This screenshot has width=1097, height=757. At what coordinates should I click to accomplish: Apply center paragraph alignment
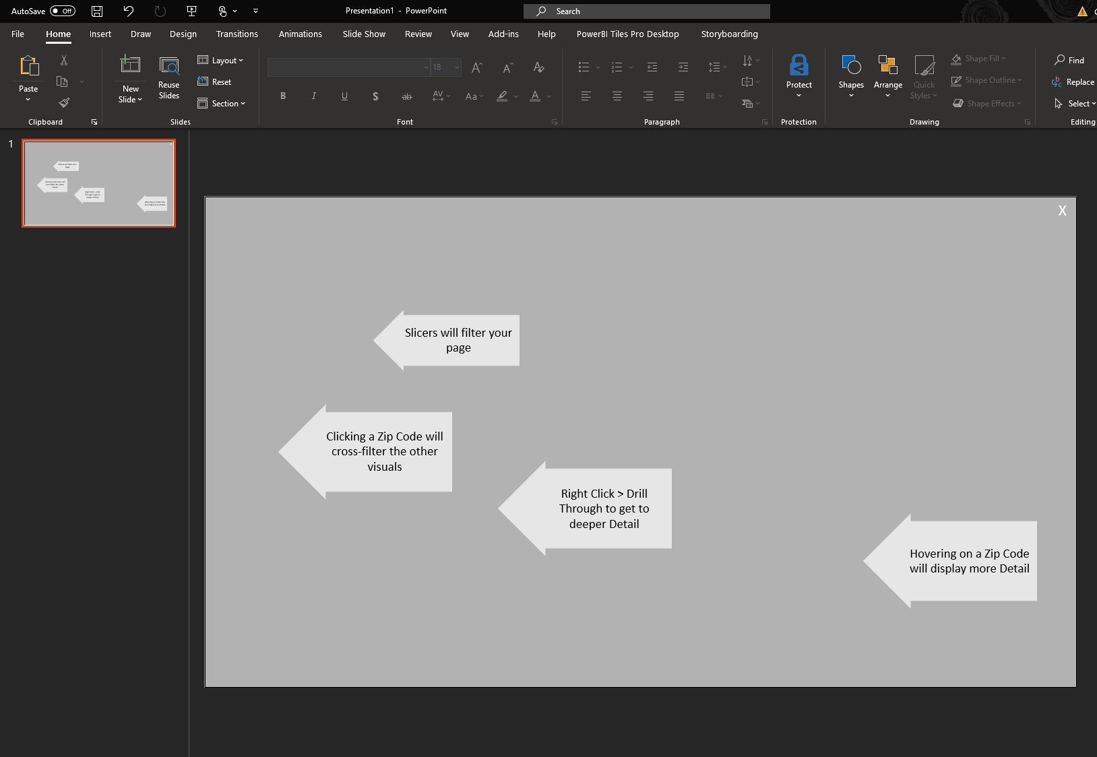(x=617, y=96)
